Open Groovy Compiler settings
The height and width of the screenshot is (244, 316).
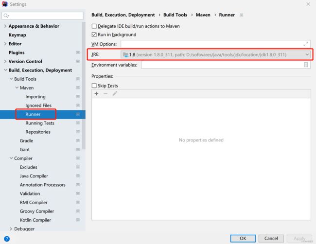pos(37,211)
